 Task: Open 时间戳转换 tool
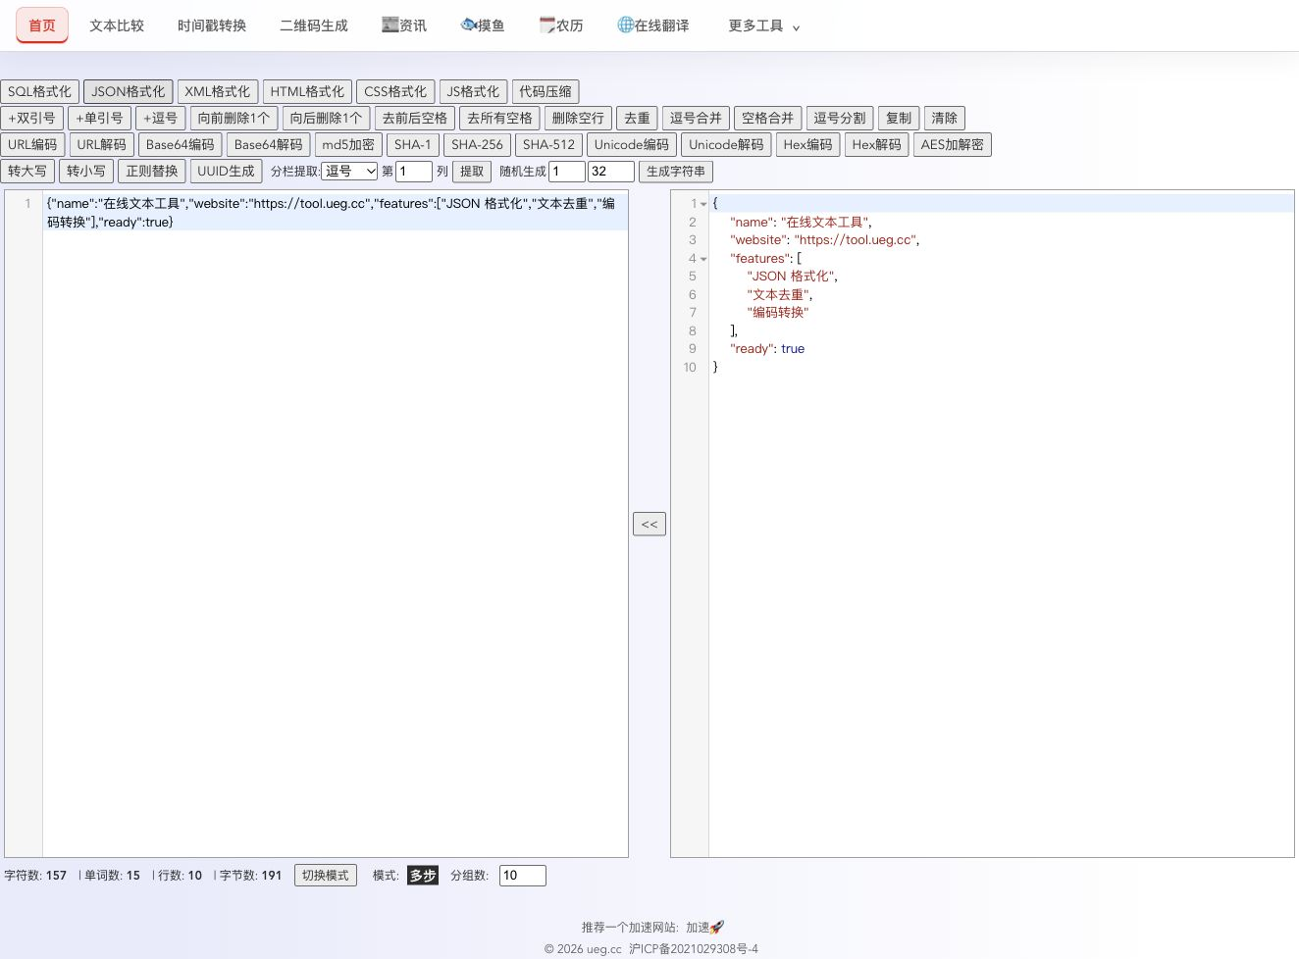pyautogui.click(x=212, y=26)
